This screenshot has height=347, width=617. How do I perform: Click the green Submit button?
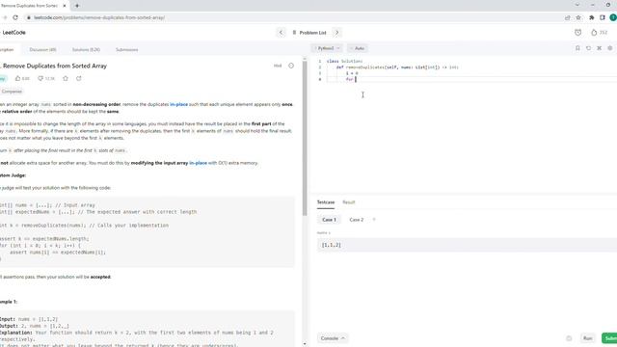pyautogui.click(x=609, y=338)
